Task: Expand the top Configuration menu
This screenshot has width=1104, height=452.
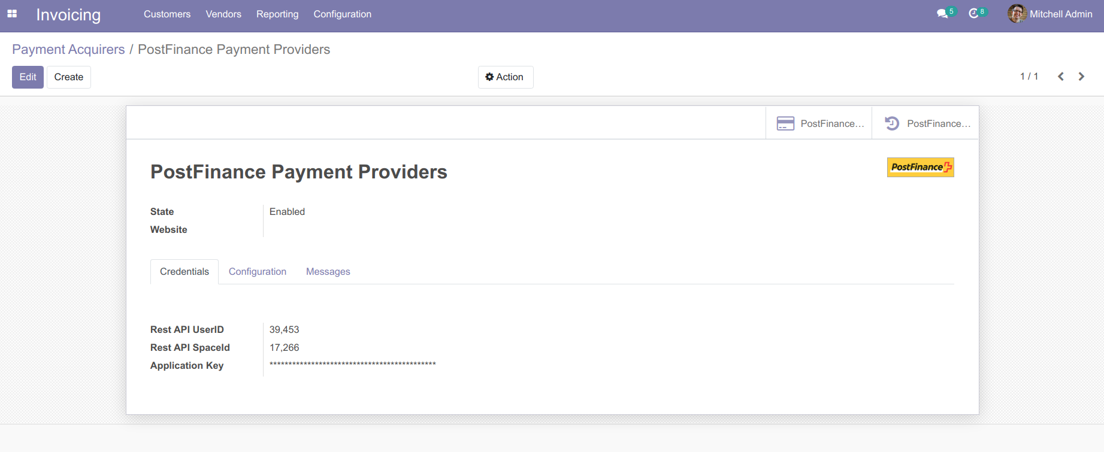Action: coord(342,14)
